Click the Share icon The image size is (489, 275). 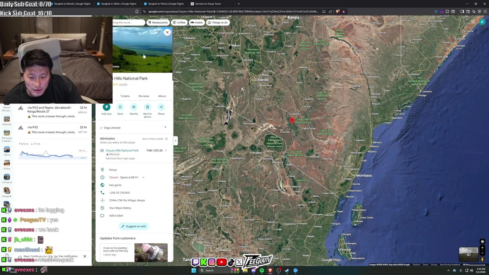coord(161,107)
